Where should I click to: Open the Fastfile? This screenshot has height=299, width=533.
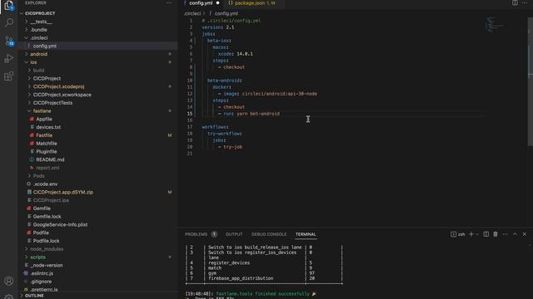[44, 135]
